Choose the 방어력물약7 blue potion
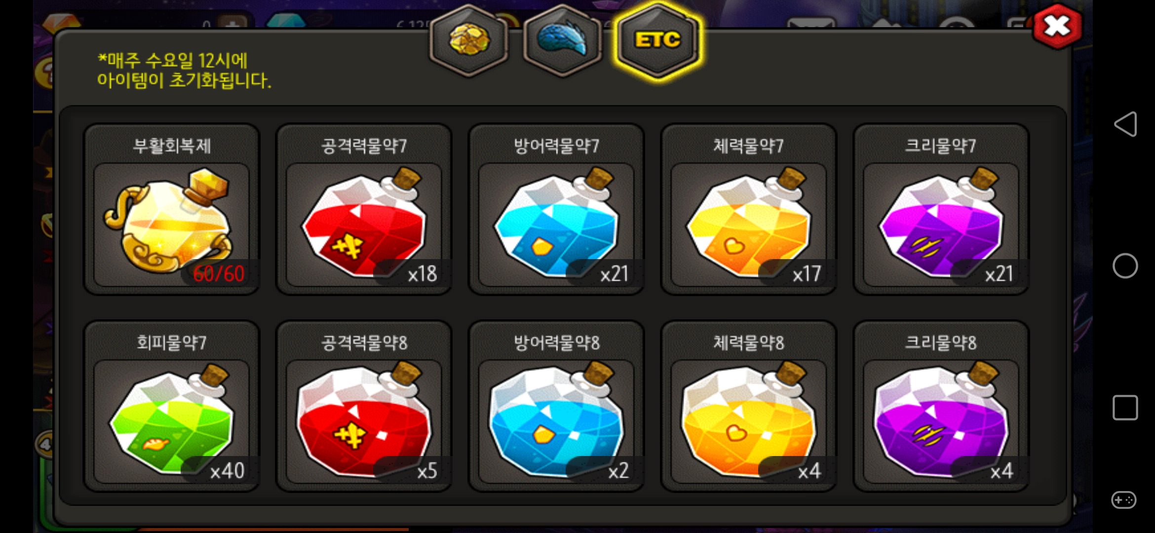The image size is (1155, 533). 556,209
